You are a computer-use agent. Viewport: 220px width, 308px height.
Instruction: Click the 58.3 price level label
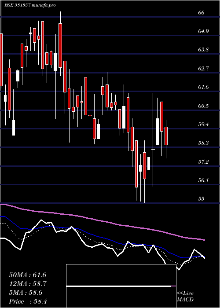pyautogui.click(x=203, y=143)
